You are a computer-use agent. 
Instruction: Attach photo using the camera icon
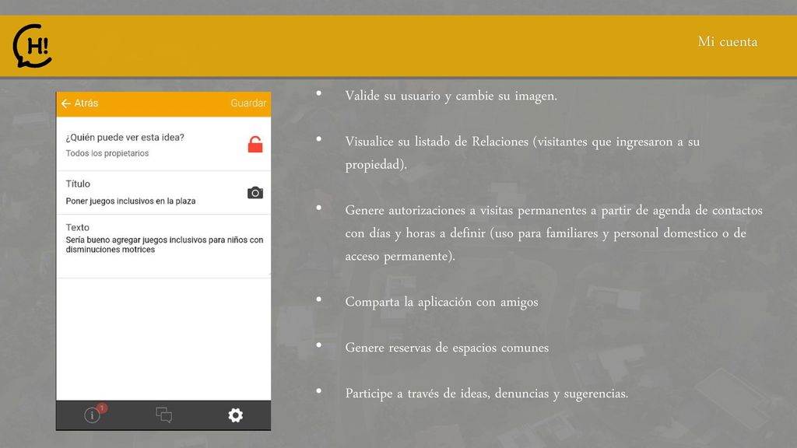tap(255, 193)
